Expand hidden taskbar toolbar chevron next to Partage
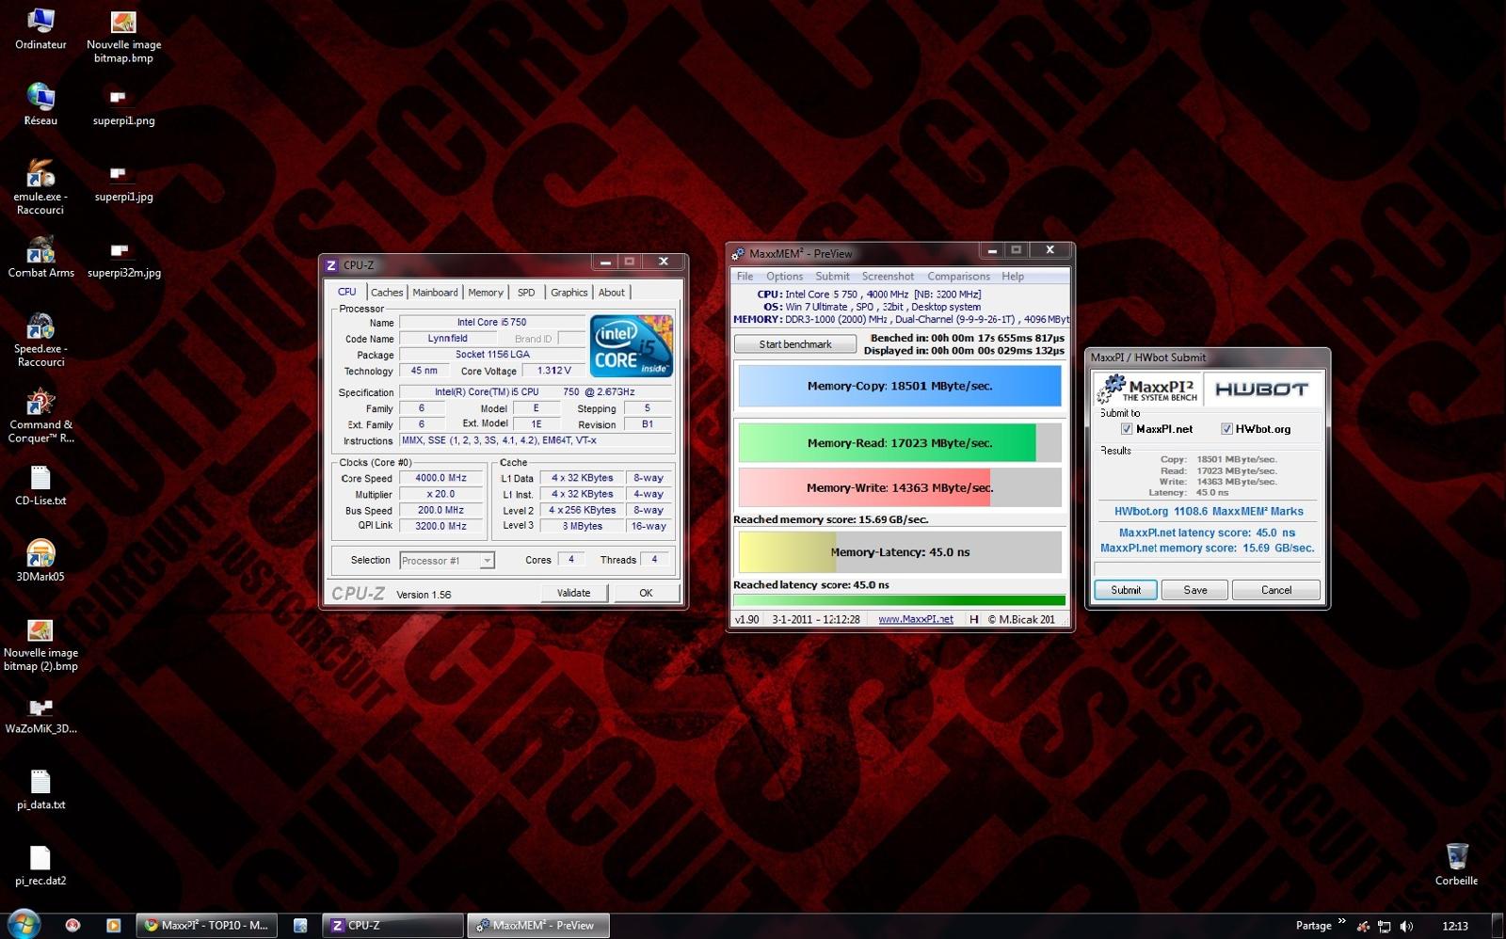Image resolution: width=1506 pixels, height=939 pixels. pyautogui.click(x=1342, y=921)
